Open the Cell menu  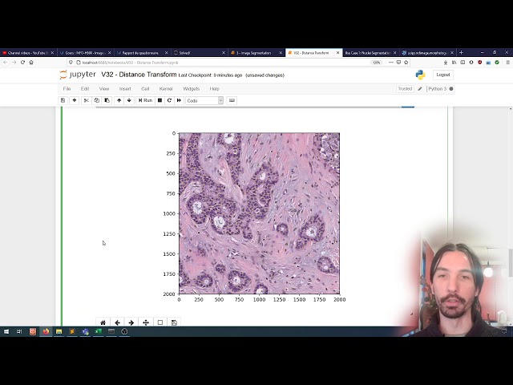(x=145, y=89)
